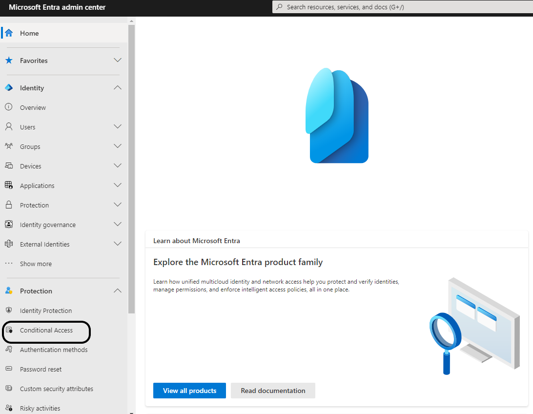Click the Show more ellipsis icon
Viewport: 533px width, 414px height.
9,263
